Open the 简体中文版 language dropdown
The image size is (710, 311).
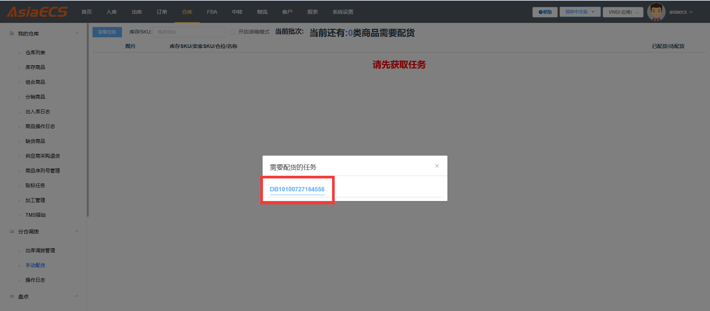coord(580,12)
